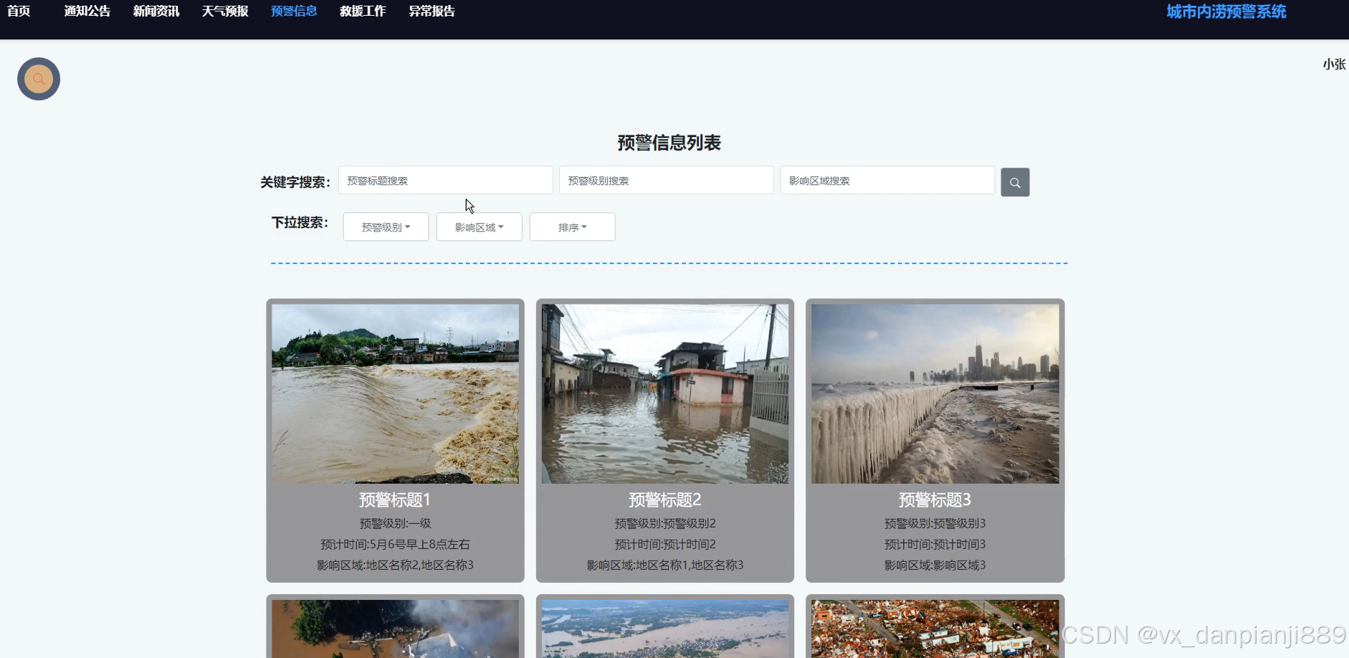Click text 预警级别:预警级别2
The width and height of the screenshot is (1349, 658).
(664, 524)
